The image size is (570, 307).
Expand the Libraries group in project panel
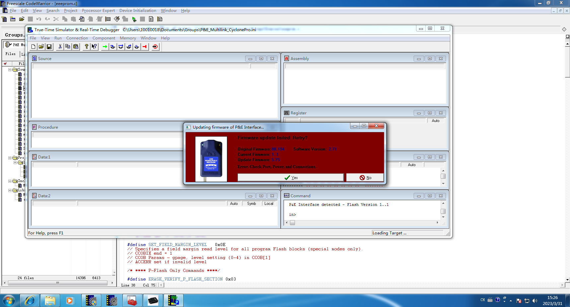(x=10, y=190)
